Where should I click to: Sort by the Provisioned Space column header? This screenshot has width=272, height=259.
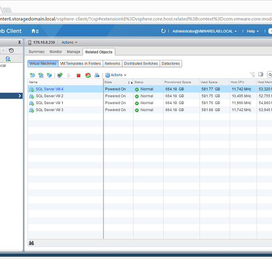coord(181,82)
